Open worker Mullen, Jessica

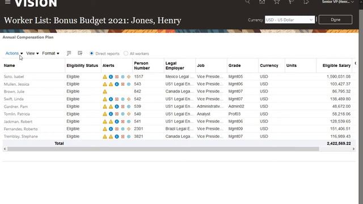[x=16, y=84]
